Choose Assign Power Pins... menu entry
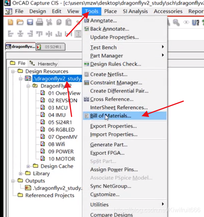 coord(125,169)
